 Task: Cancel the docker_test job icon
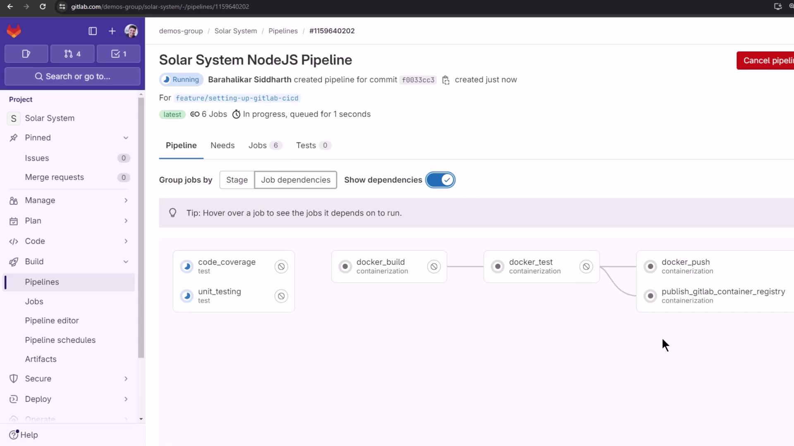click(586, 266)
